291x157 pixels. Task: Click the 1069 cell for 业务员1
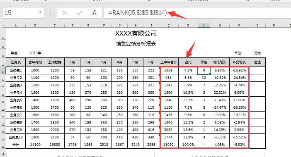coord(169,71)
